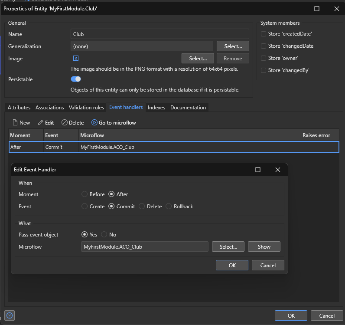Select the Delete event radio button
The image size is (345, 325).
[142, 206]
